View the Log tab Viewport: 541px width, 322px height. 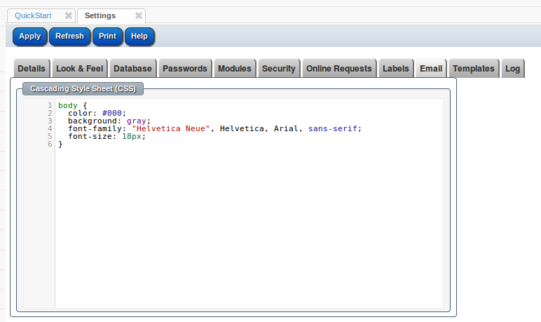(513, 69)
